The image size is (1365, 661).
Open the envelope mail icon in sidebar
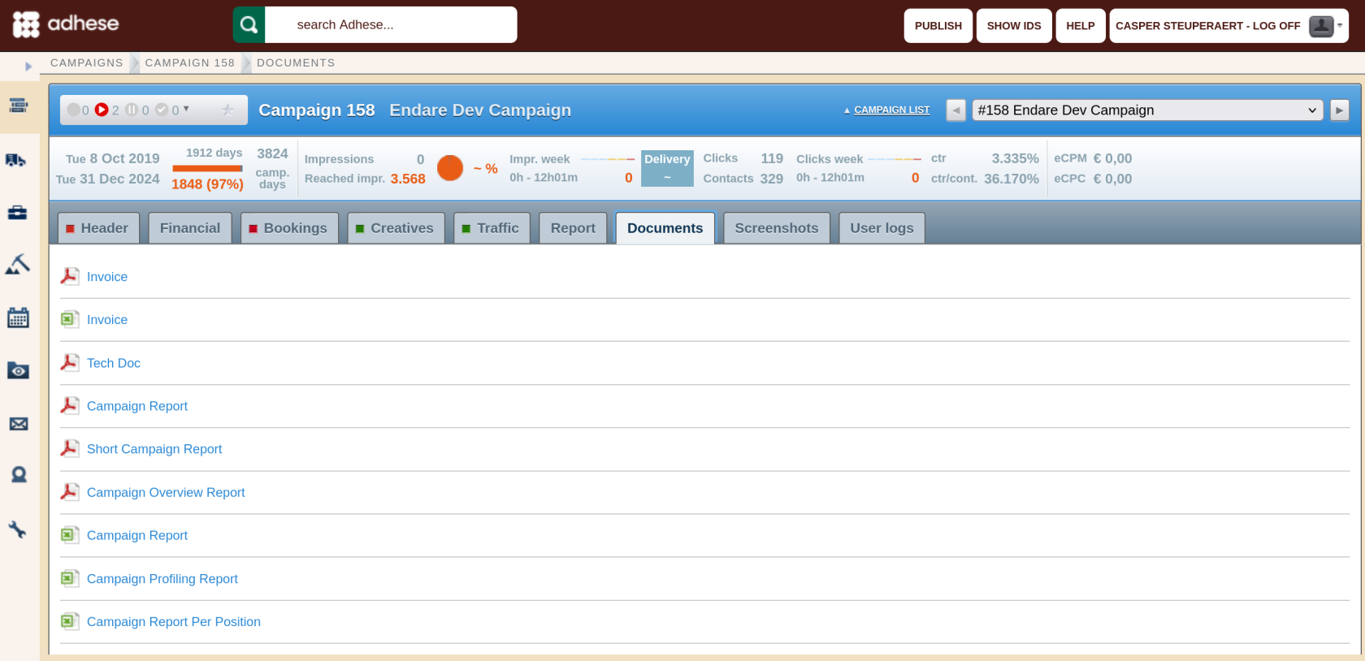tap(18, 424)
